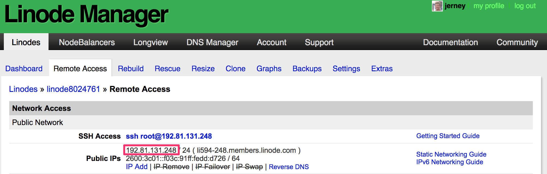
Task: Open the Resize subtab
Action: click(x=203, y=69)
